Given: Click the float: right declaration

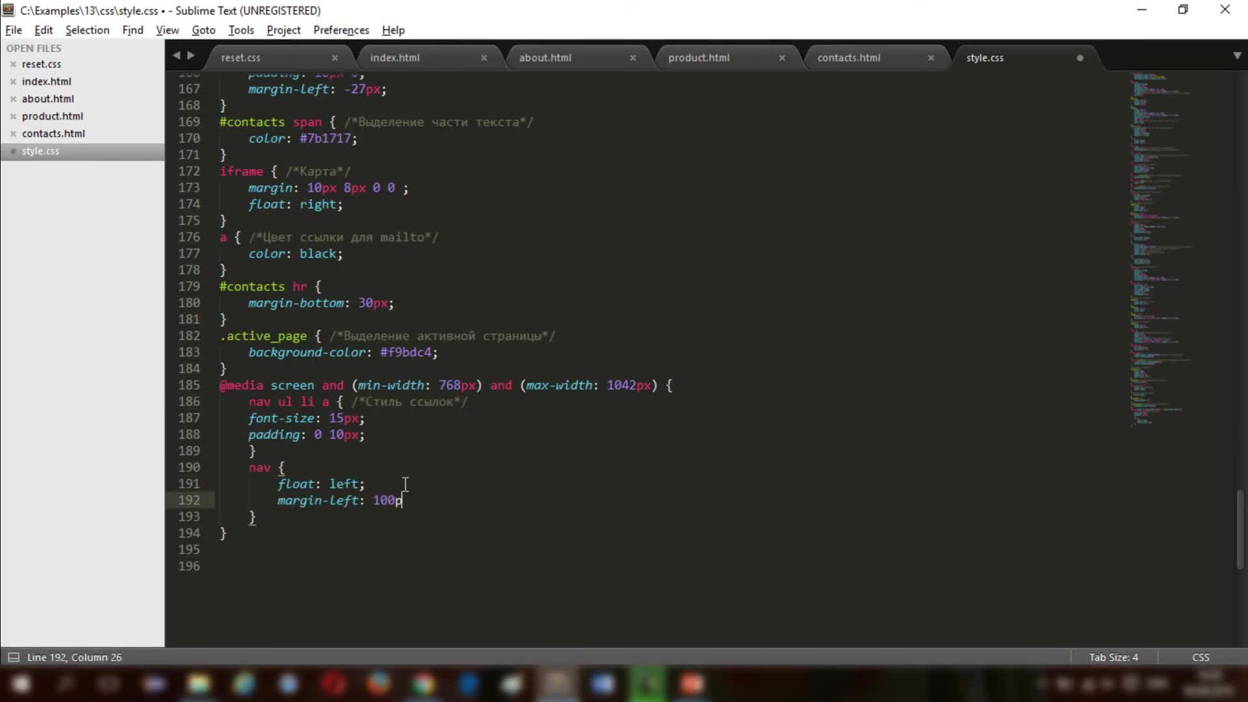Looking at the screenshot, I should coord(295,204).
